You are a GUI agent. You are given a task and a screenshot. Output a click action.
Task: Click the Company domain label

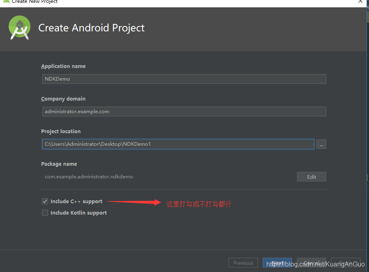point(63,99)
